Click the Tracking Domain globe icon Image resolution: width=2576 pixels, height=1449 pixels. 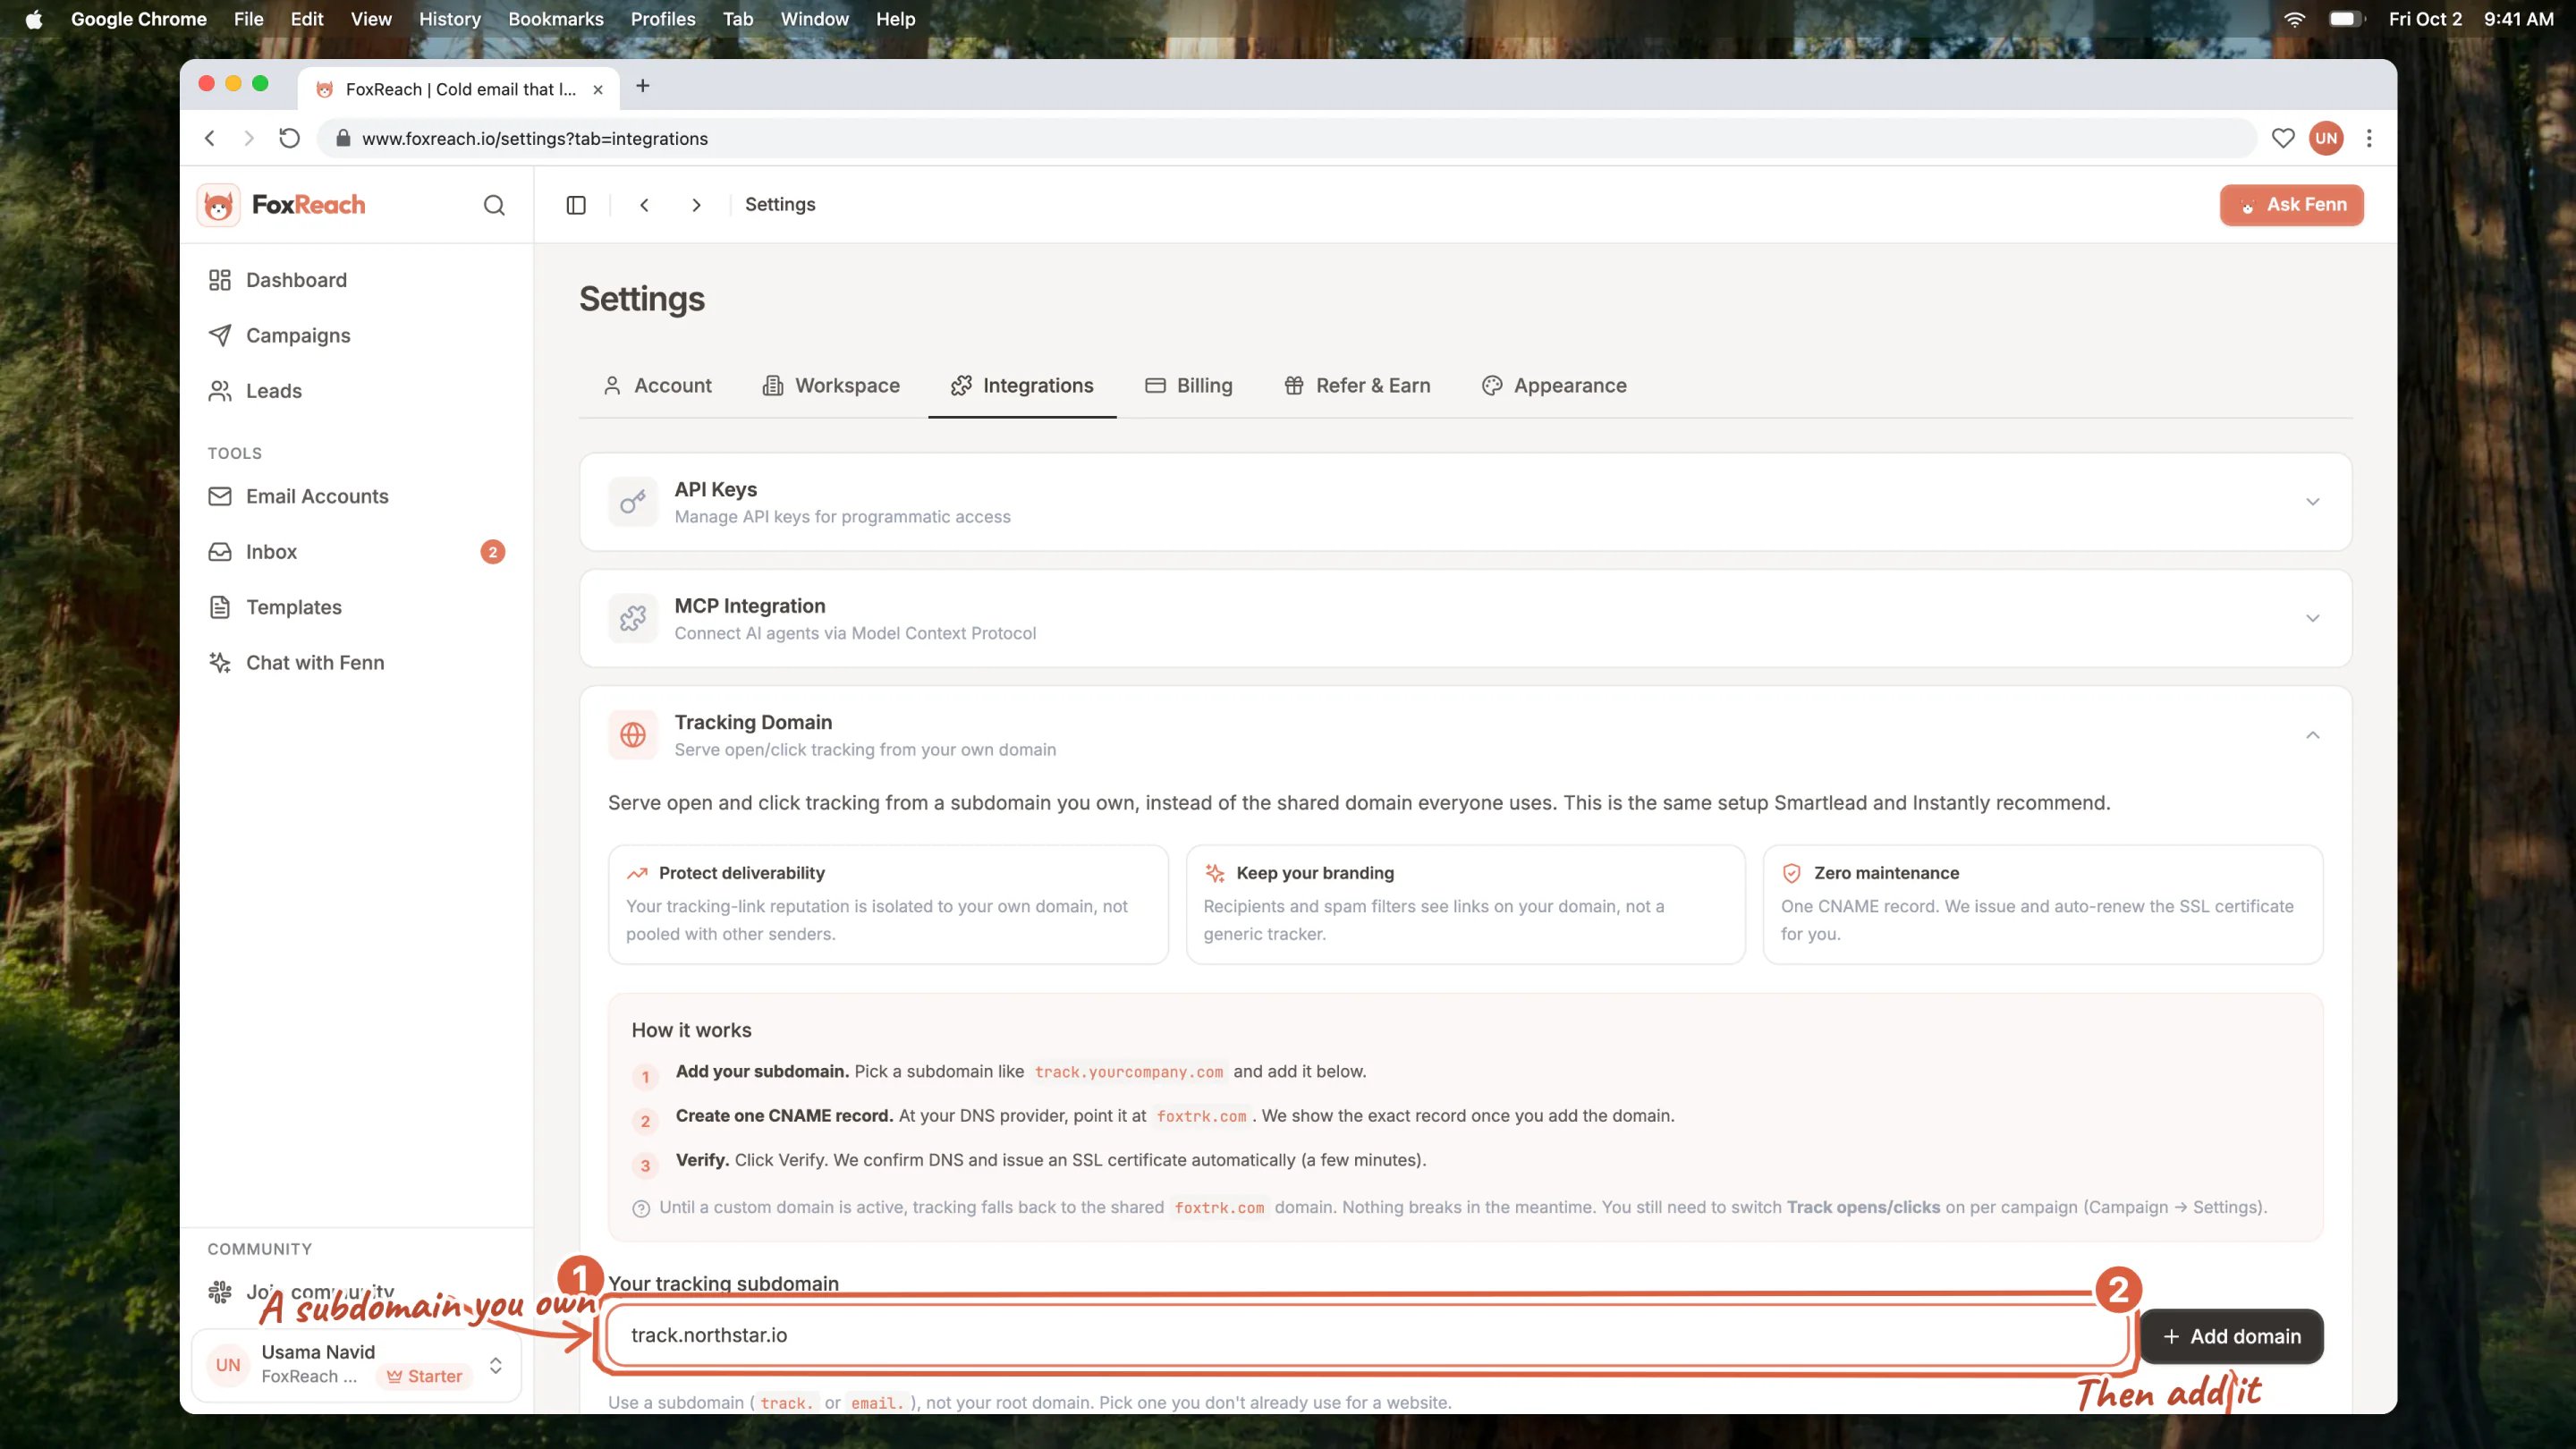(x=633, y=735)
